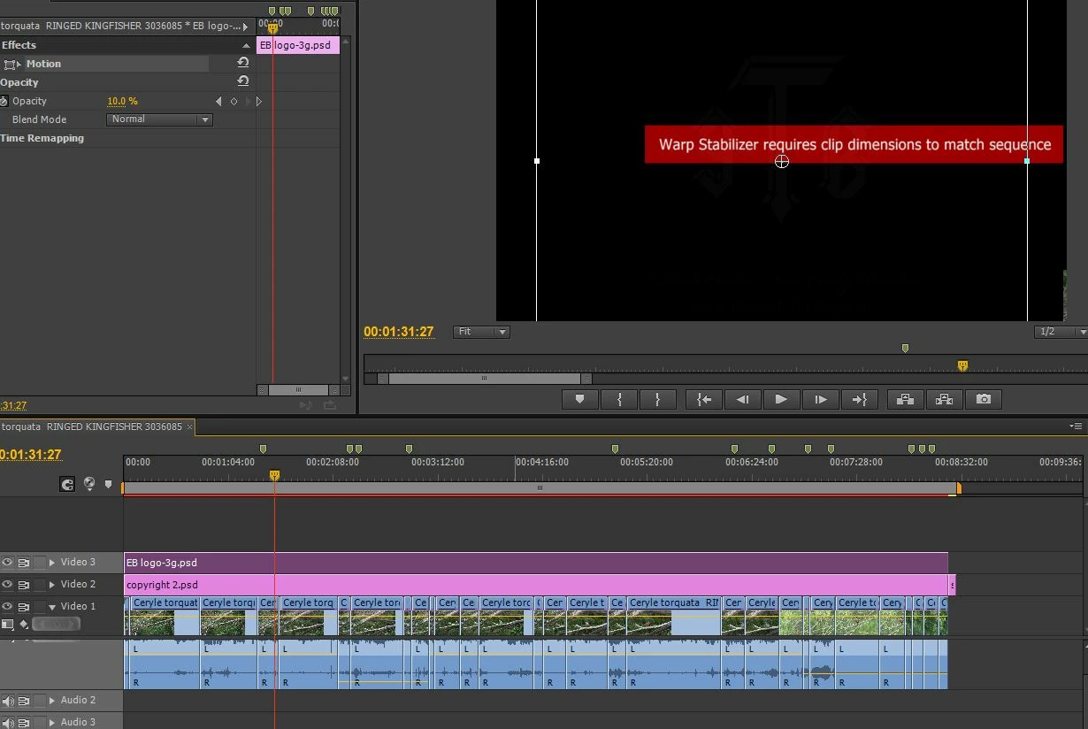Hide the Video 3 track

coord(7,563)
